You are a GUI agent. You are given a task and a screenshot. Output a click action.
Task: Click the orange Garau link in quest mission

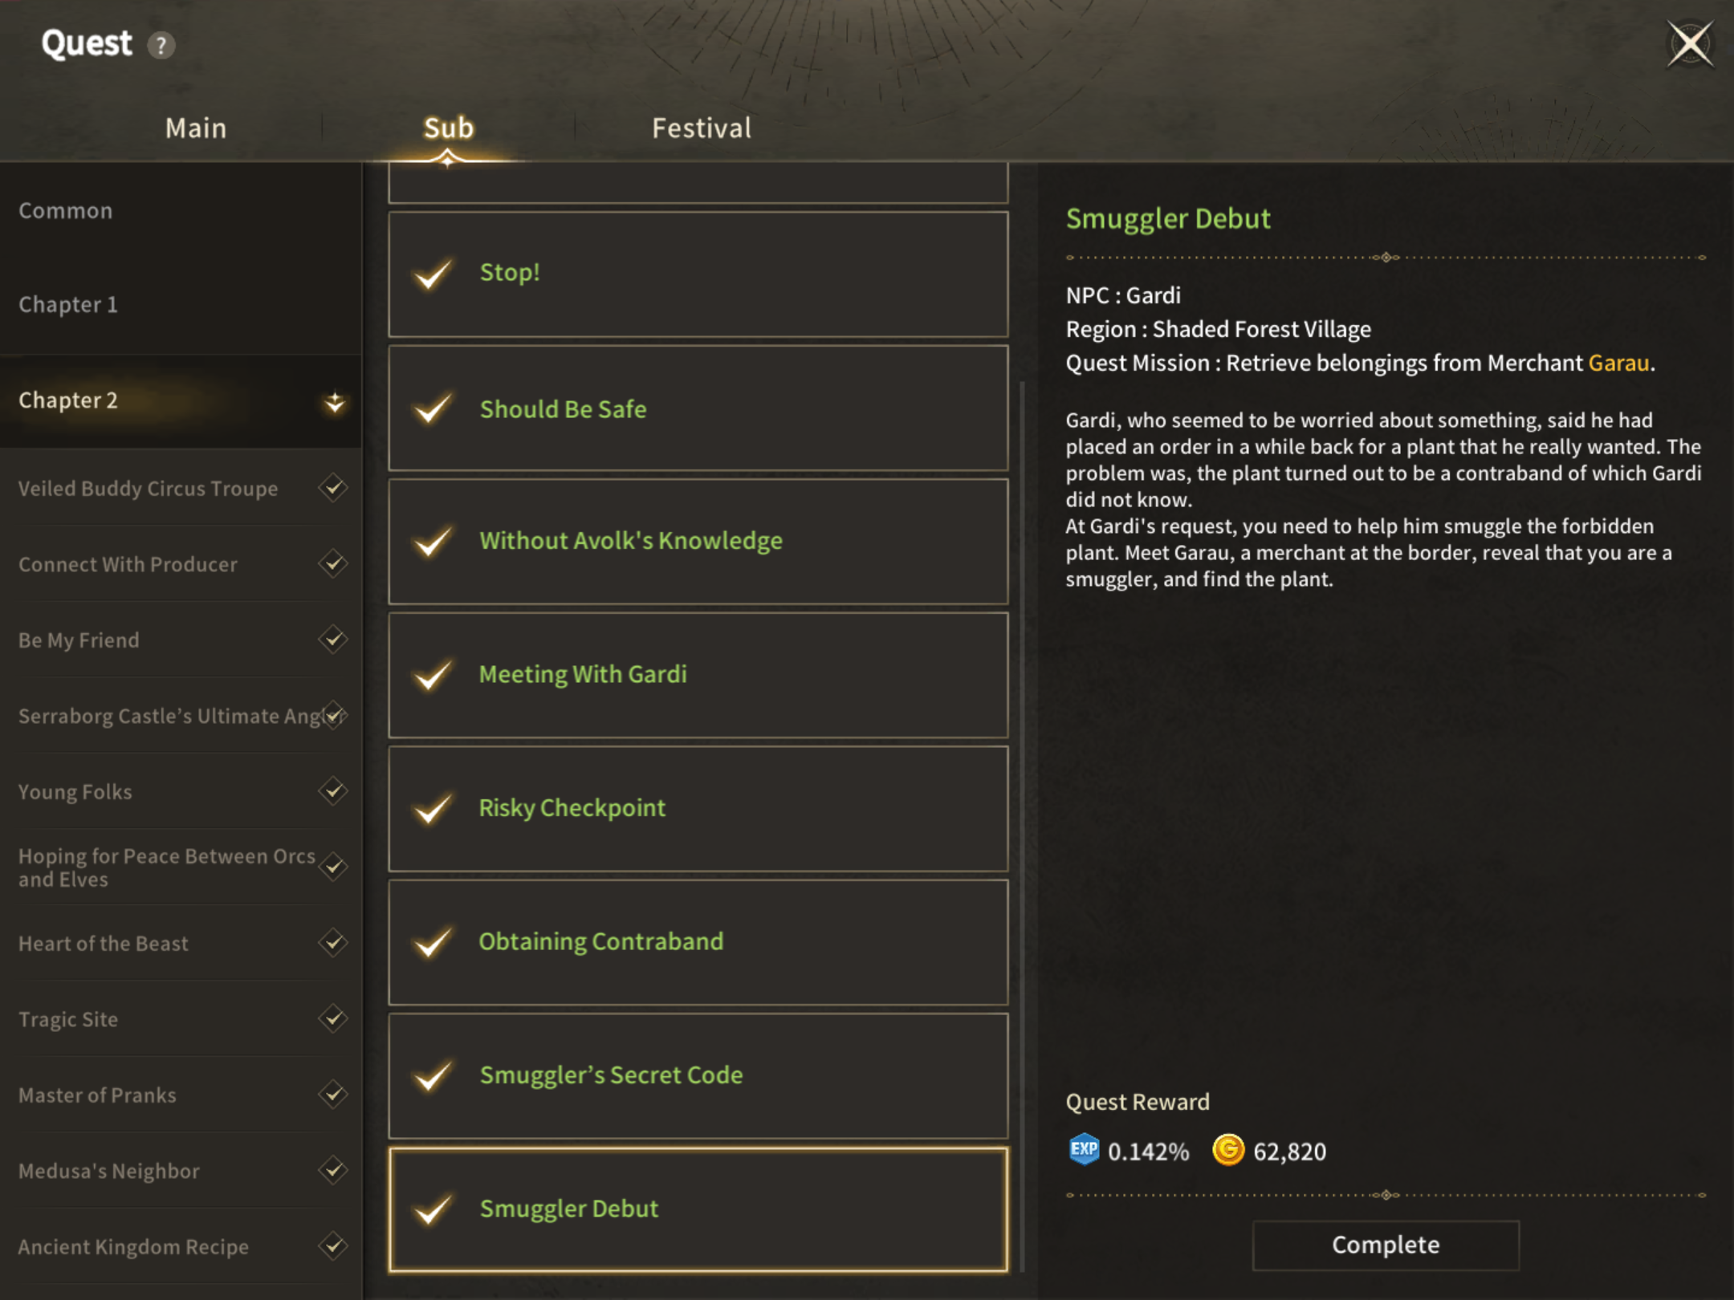tap(1618, 363)
